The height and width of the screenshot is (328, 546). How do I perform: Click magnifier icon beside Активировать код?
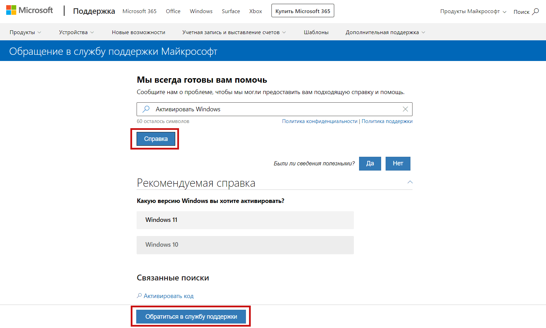tap(139, 296)
